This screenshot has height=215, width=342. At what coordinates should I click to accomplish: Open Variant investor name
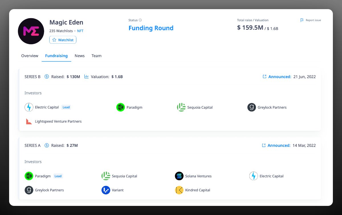[x=118, y=190]
